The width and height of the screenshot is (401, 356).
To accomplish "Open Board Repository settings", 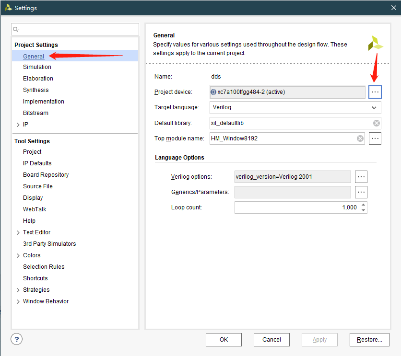I will (x=46, y=175).
